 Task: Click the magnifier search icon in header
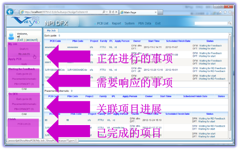pyautogui.click(x=229, y=23)
